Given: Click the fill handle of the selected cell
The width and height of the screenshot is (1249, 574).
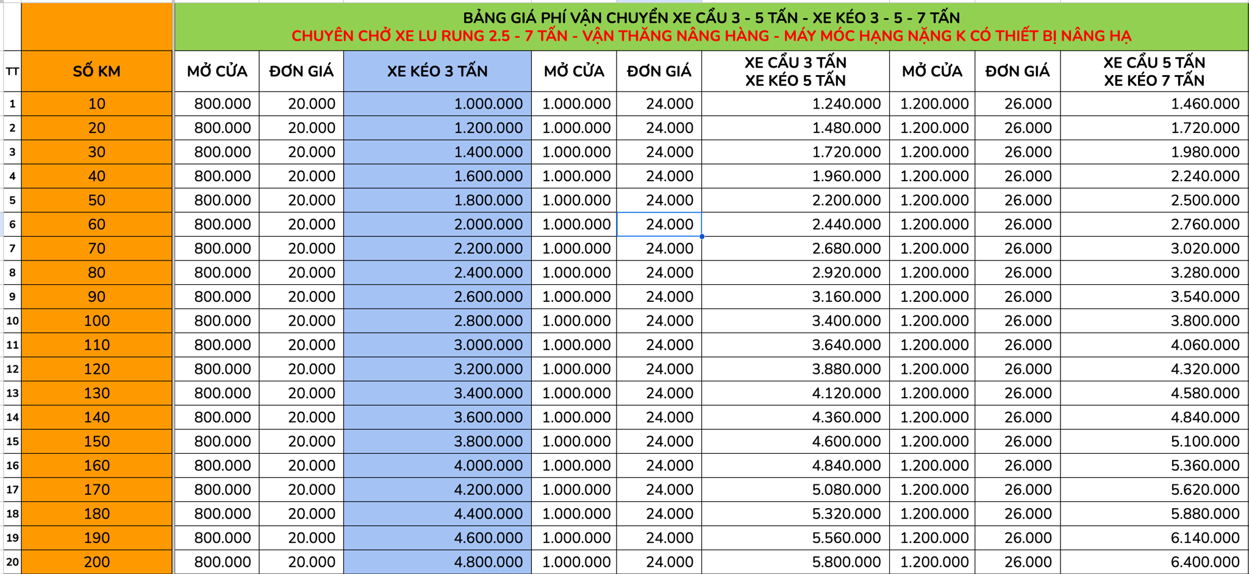Looking at the screenshot, I should pyautogui.click(x=702, y=236).
